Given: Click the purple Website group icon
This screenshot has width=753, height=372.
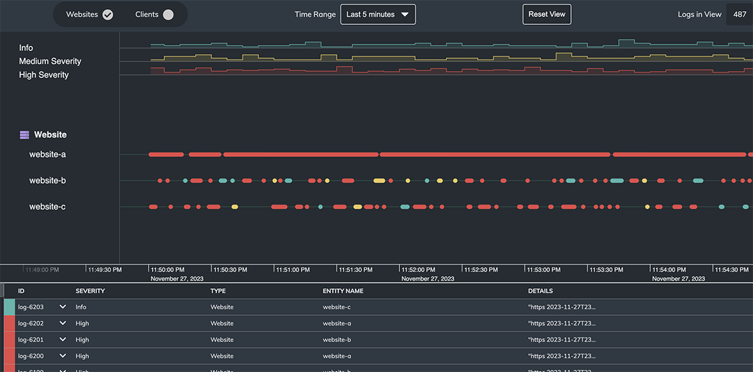Looking at the screenshot, I should coord(24,135).
